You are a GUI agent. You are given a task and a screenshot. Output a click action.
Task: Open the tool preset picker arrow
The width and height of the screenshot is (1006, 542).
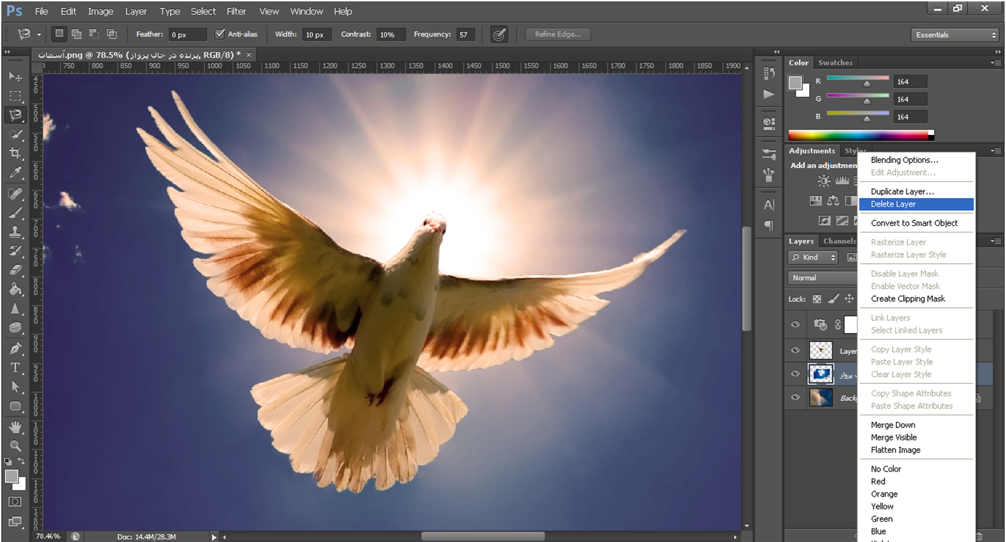(39, 35)
